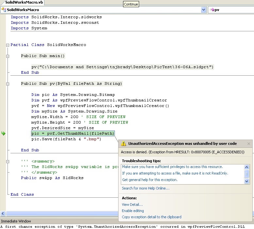Click the 'Public swApp As SldWorks' line
This screenshot has height=229, width=254.
click(x=52, y=178)
